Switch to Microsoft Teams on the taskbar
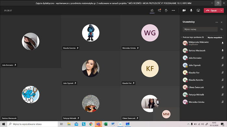The image size is (227, 127). pos(98,124)
